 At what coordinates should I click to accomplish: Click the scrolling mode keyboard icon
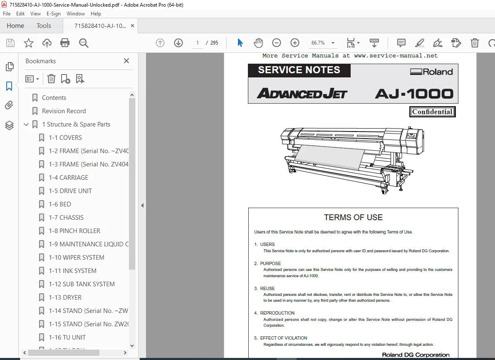(374, 42)
